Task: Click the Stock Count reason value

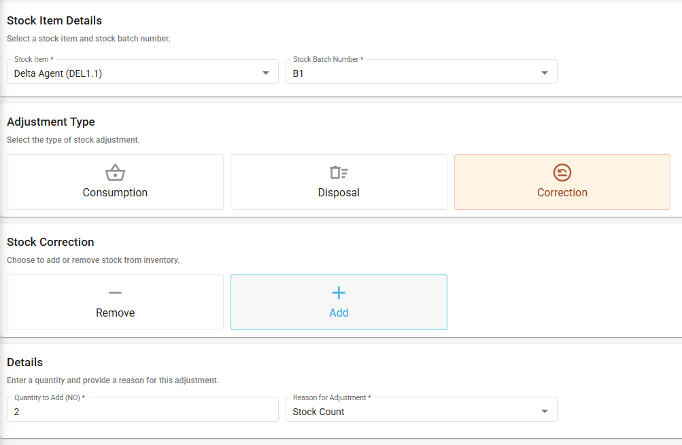Action: [318, 412]
